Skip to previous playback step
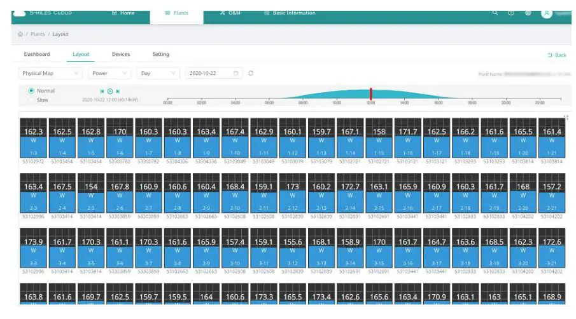The width and height of the screenshot is (576, 319). [x=102, y=92]
